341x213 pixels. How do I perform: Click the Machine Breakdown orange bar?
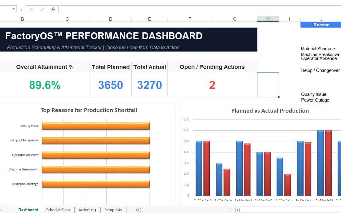tap(96, 170)
